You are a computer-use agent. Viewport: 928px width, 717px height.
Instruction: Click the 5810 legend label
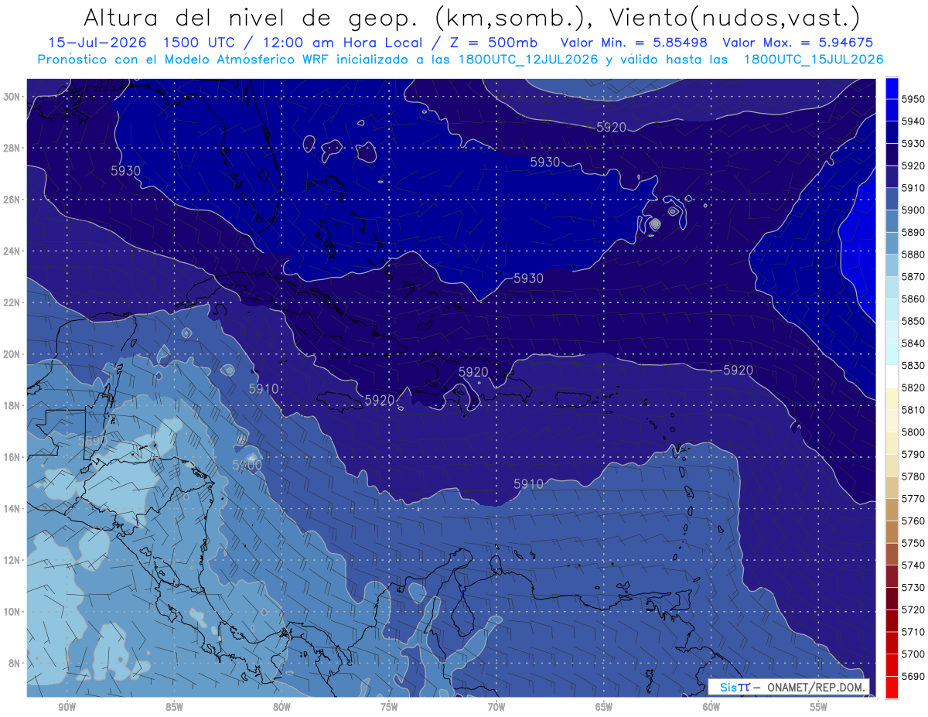[x=914, y=410]
